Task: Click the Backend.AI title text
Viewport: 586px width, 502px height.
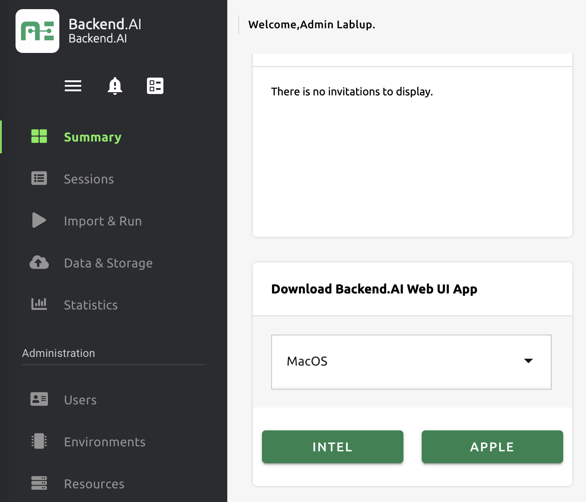Action: [x=105, y=24]
